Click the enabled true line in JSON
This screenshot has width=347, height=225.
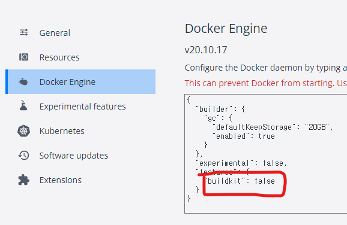point(243,136)
